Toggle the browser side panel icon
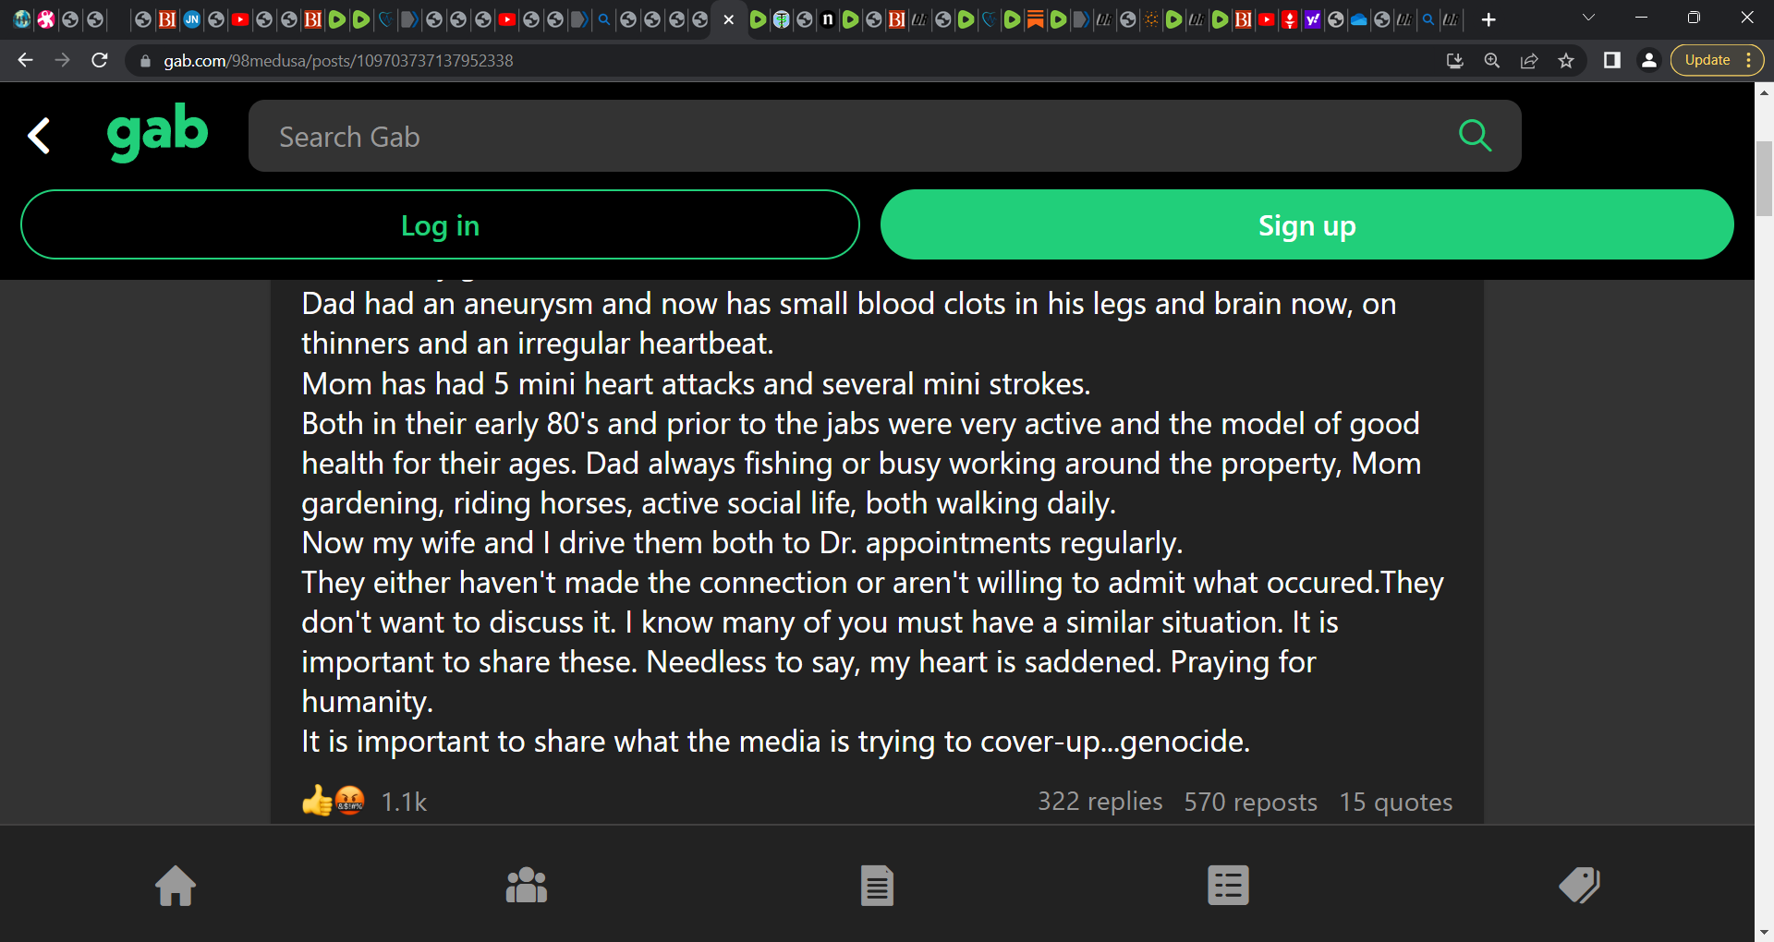Viewport: 1774px width, 942px height. click(x=1611, y=61)
